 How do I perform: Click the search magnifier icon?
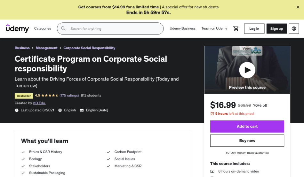pos(63,29)
